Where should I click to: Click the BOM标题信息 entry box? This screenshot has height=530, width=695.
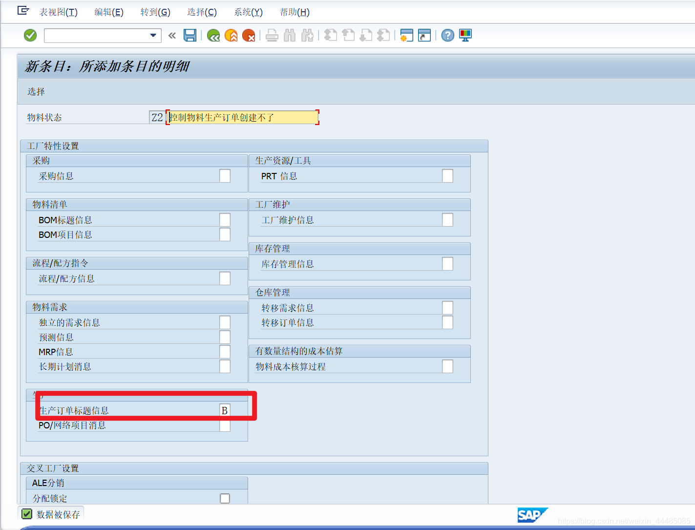[x=225, y=220]
